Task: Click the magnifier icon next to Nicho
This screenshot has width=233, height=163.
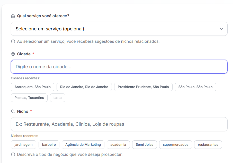Action: click(x=13, y=111)
